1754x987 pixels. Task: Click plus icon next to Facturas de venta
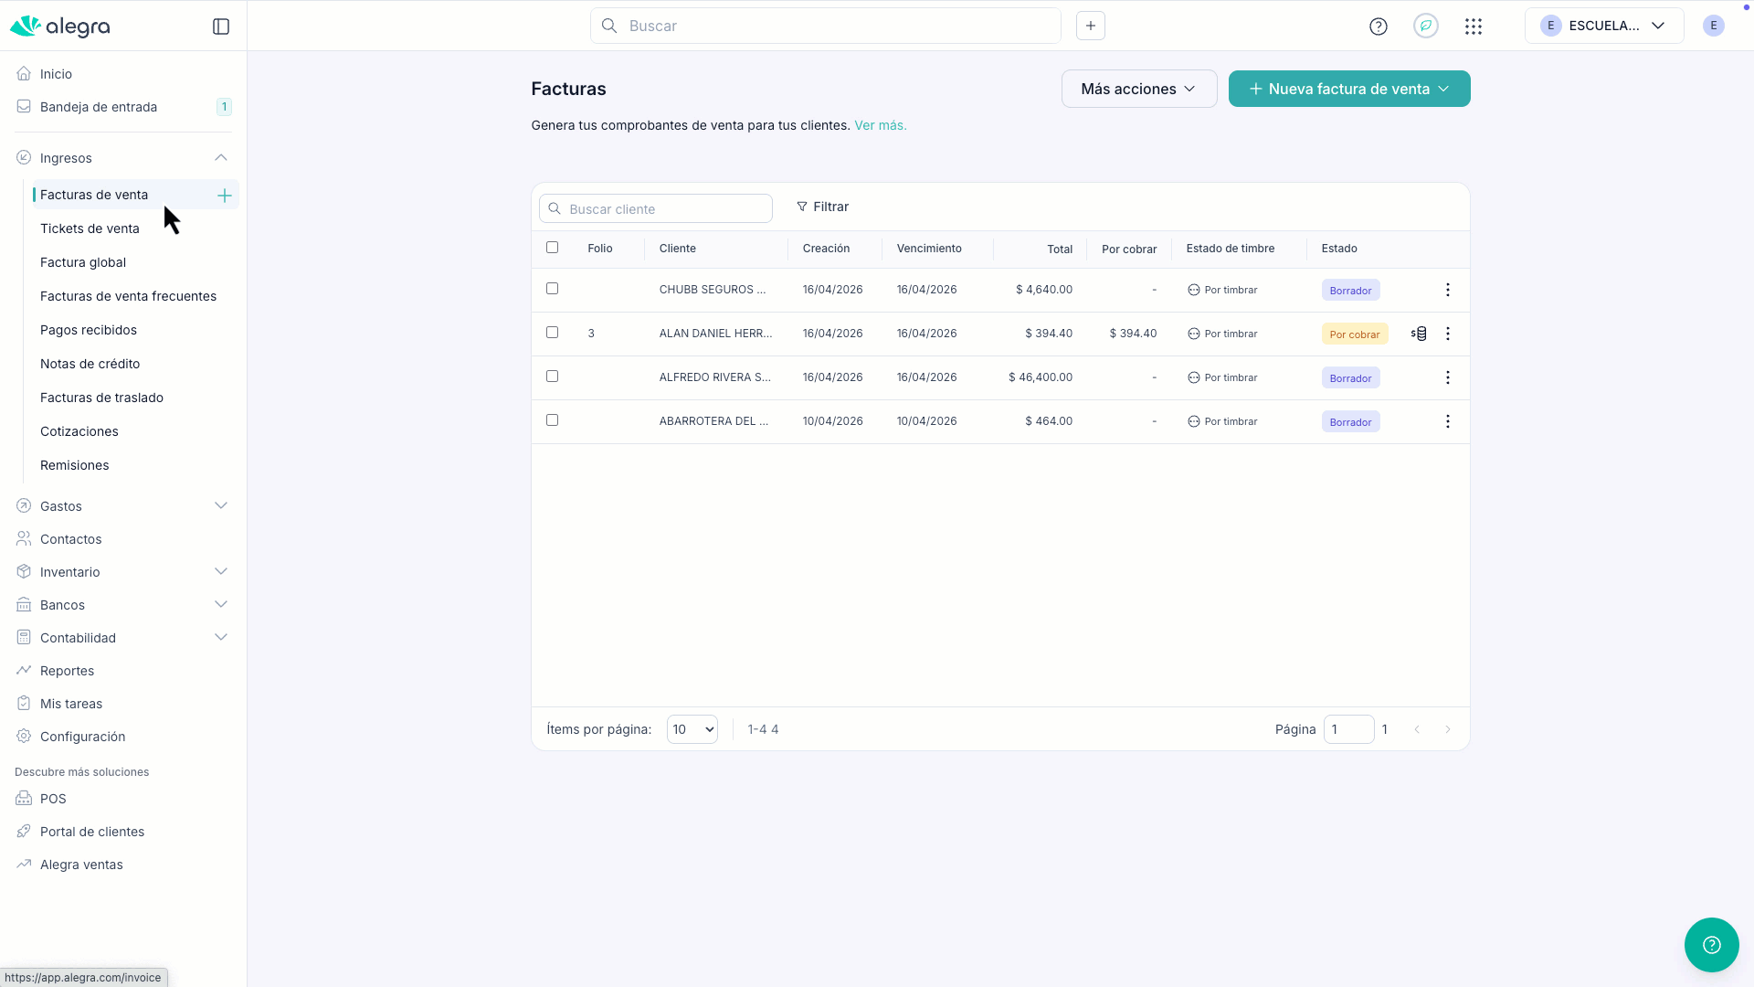224,195
